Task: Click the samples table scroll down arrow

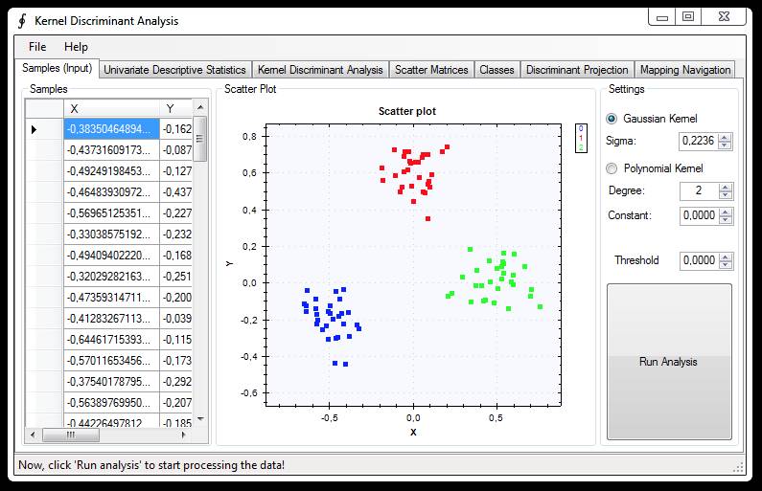Action: [200, 418]
